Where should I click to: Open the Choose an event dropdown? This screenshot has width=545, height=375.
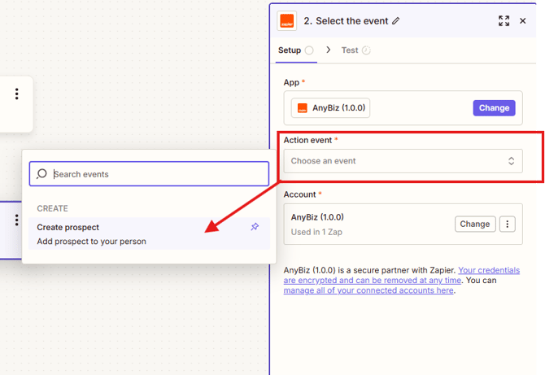click(403, 161)
